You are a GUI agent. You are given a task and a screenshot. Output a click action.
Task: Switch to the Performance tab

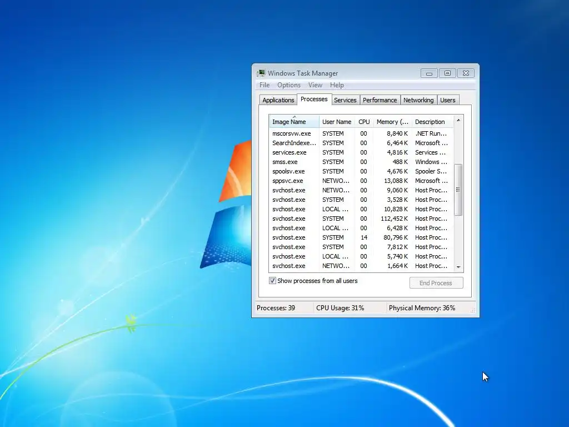coord(380,100)
